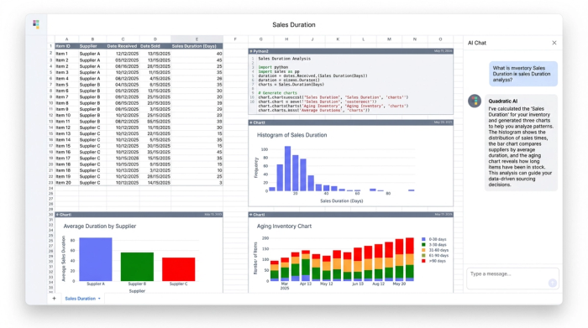Click the Sales Duration (Days) header cell
This screenshot has height=328, width=588.
197,46
